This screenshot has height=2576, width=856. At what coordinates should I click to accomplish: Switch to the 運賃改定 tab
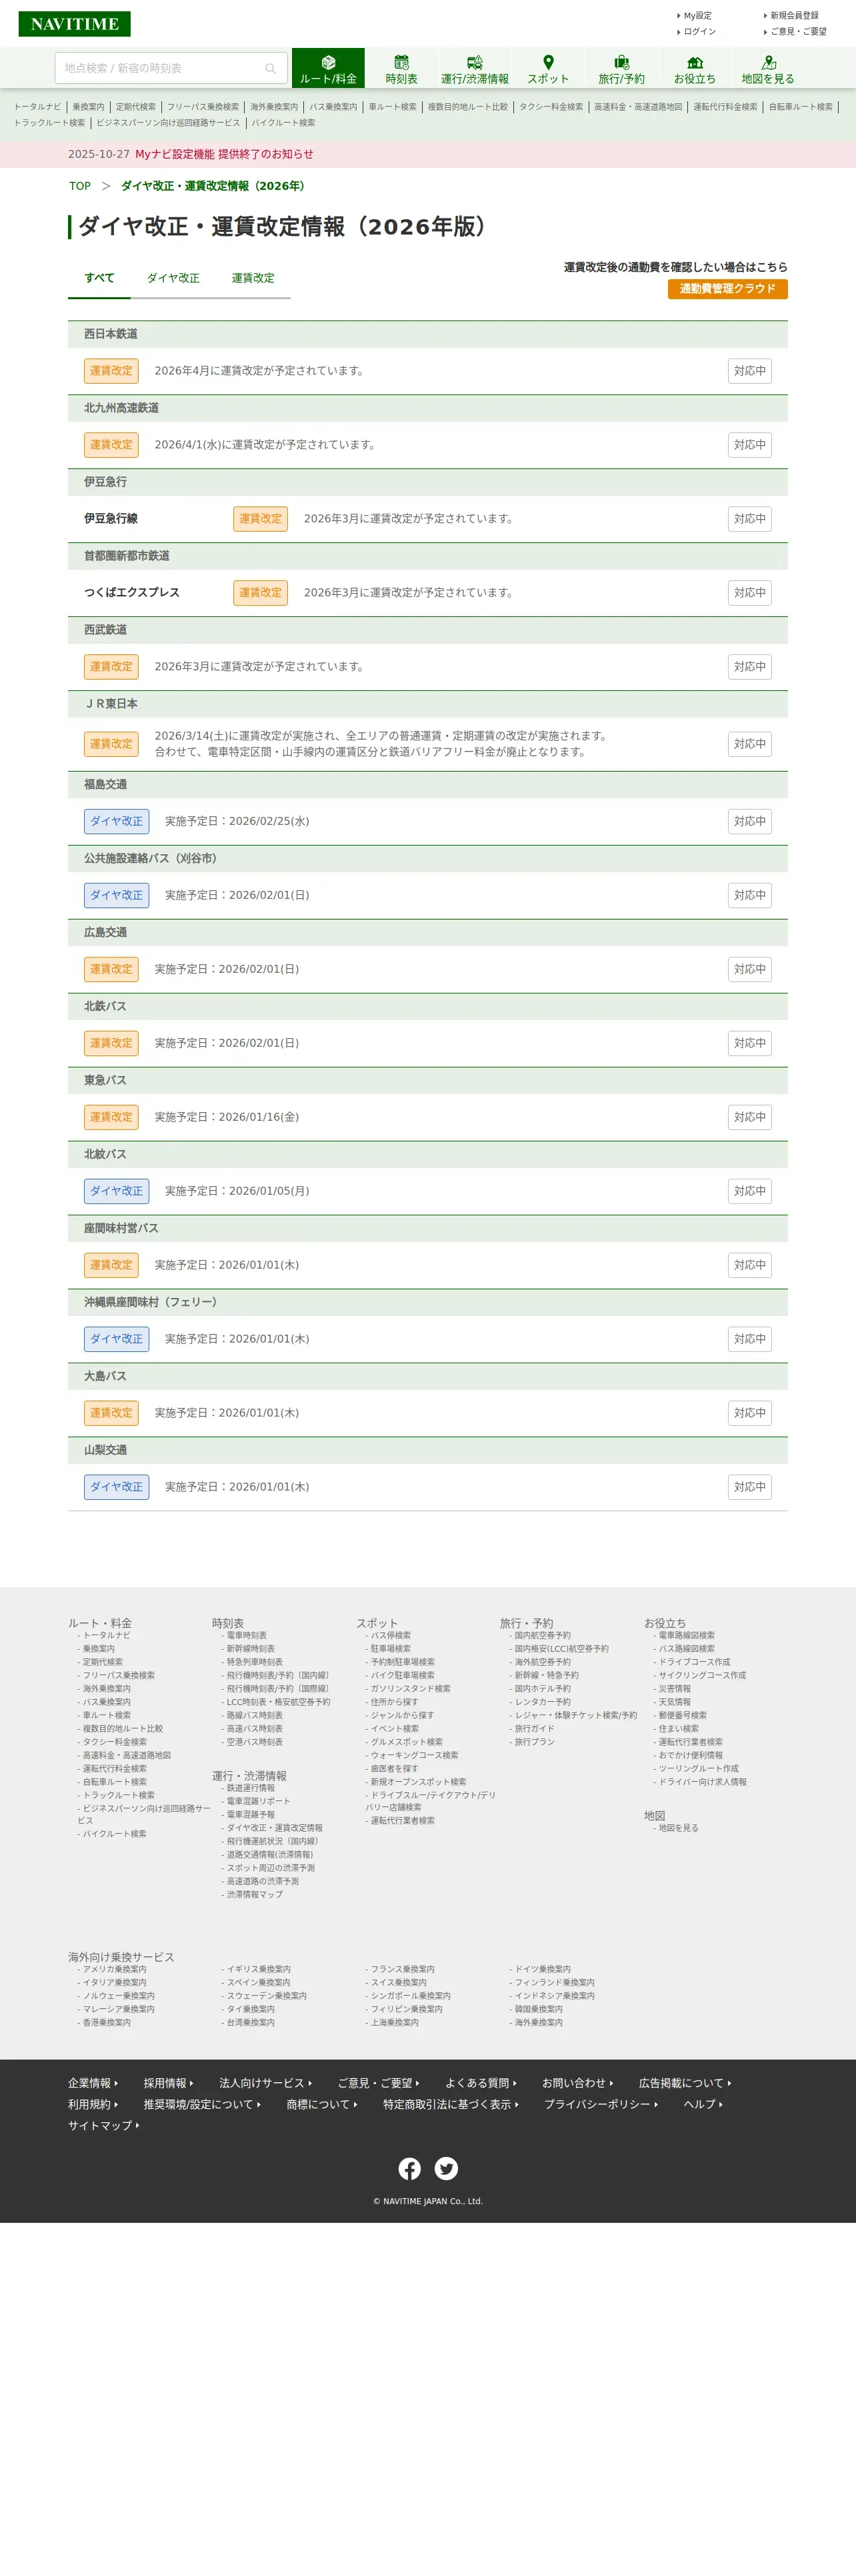click(x=253, y=278)
